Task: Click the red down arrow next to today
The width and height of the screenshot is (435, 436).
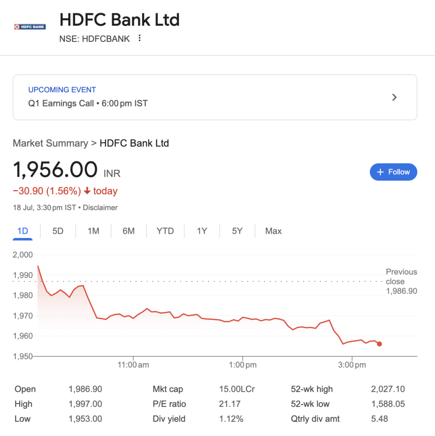Action: (87, 191)
